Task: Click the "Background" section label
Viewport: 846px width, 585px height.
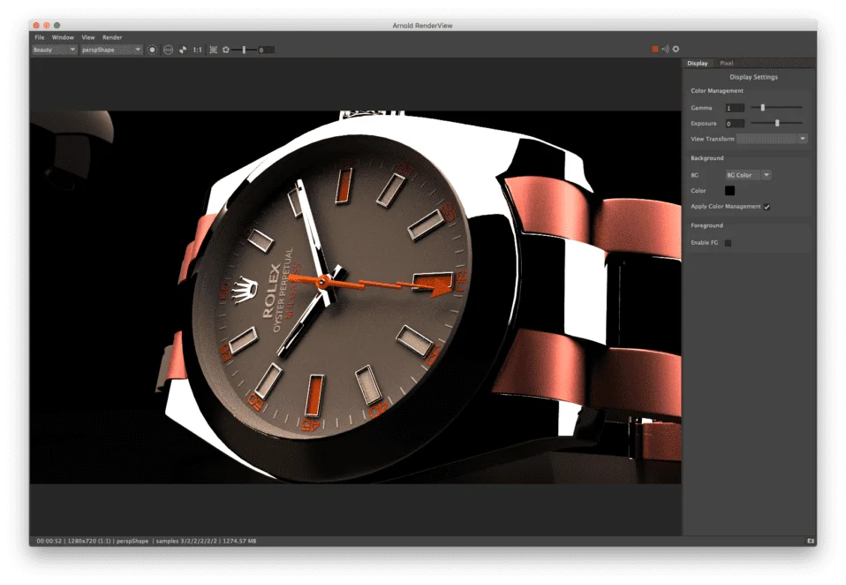Action: point(706,158)
